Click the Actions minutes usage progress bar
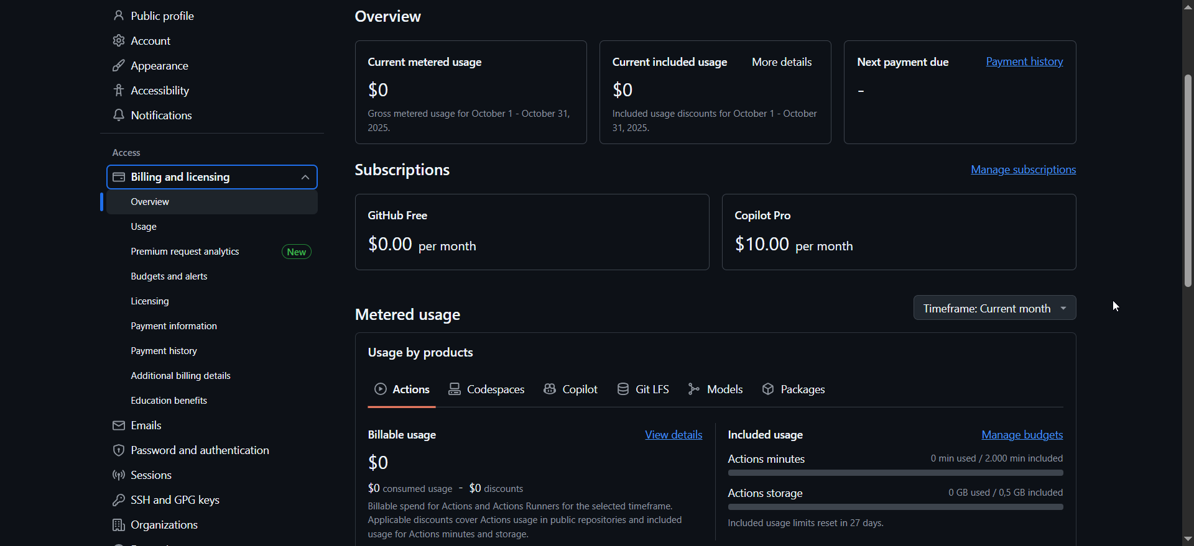This screenshot has height=546, width=1194. tap(895, 473)
